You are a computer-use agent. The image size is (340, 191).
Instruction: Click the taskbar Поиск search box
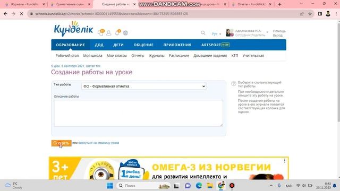pos(143,186)
